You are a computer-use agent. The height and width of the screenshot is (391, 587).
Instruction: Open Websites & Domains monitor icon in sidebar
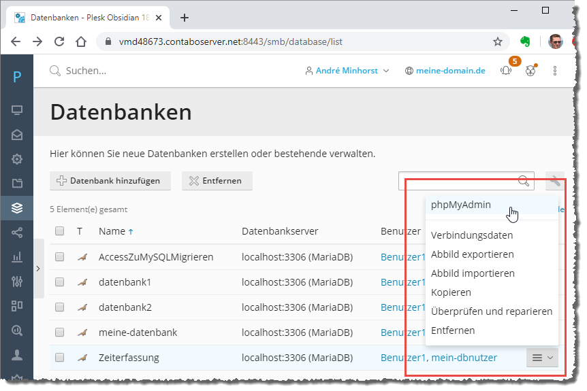[17, 110]
